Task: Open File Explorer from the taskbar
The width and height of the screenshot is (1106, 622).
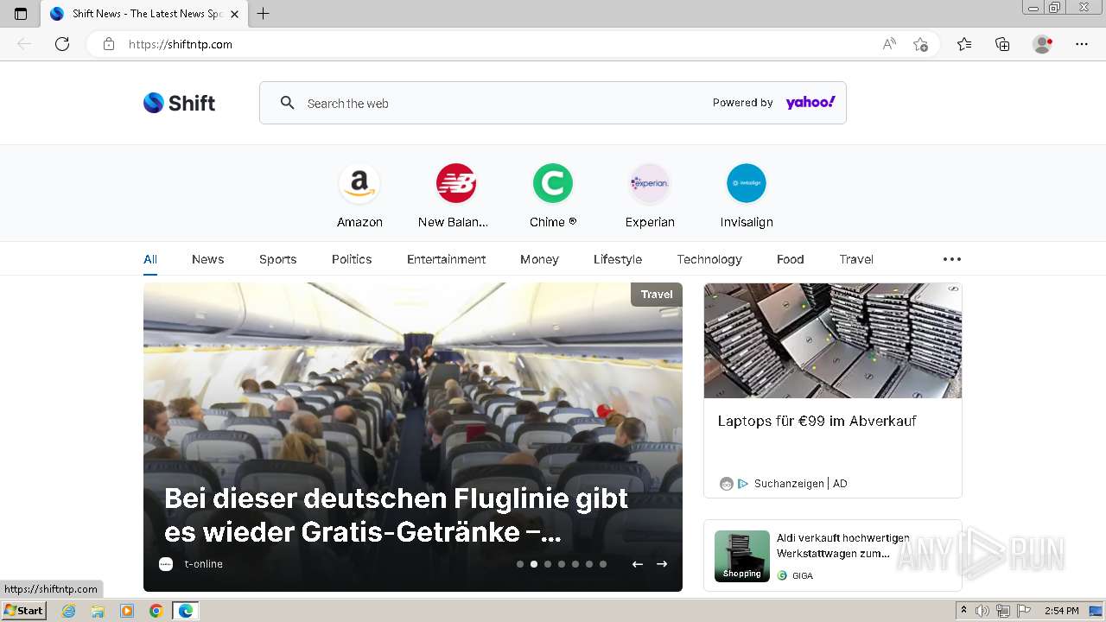Action: pos(98,611)
